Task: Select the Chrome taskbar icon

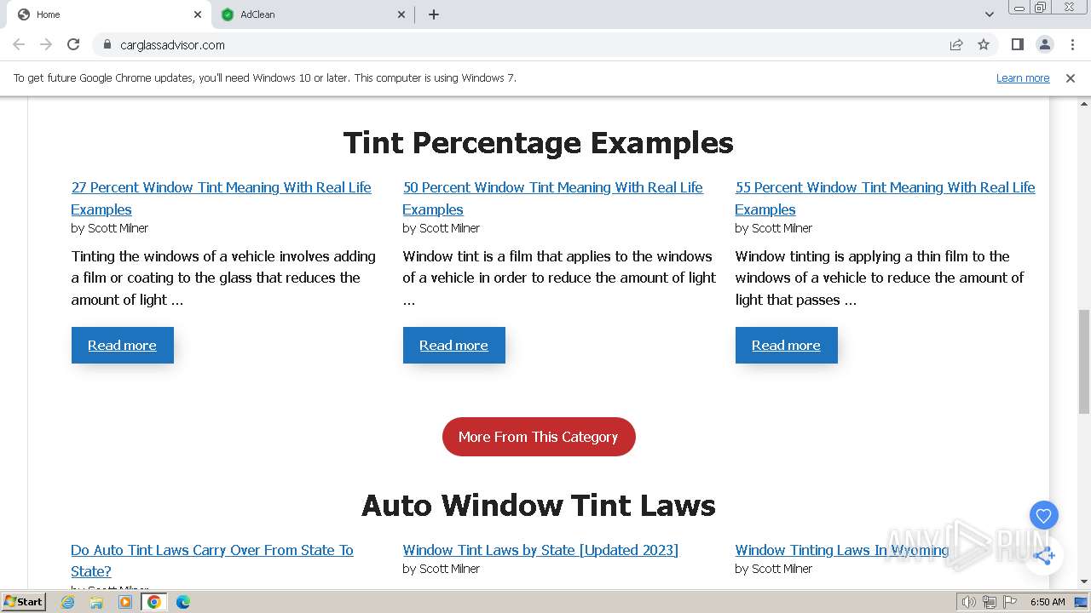Action: (154, 602)
